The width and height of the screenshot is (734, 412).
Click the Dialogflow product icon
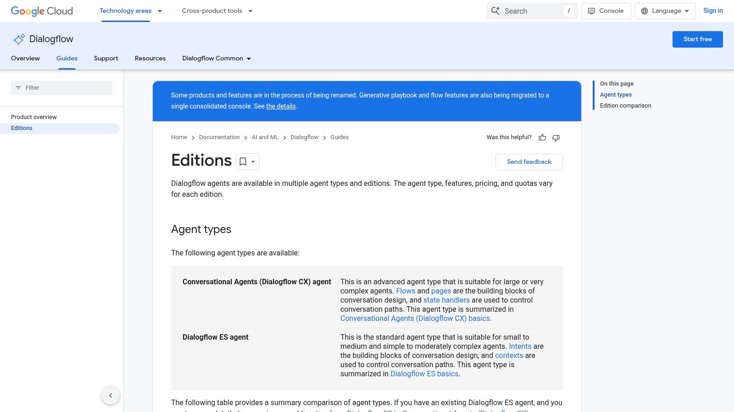tap(19, 39)
